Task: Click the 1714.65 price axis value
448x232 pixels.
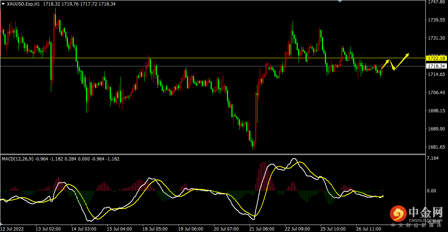Action: (x=437, y=74)
